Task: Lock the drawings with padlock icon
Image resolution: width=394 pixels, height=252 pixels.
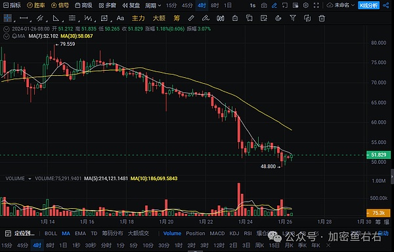Action: coord(235,18)
